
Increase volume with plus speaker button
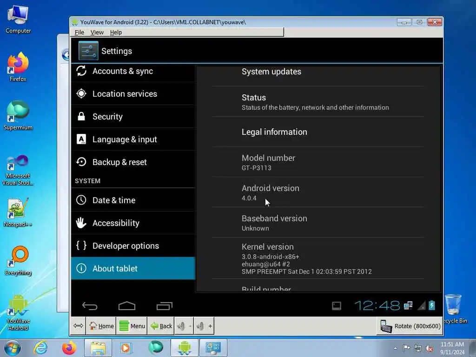point(204,326)
